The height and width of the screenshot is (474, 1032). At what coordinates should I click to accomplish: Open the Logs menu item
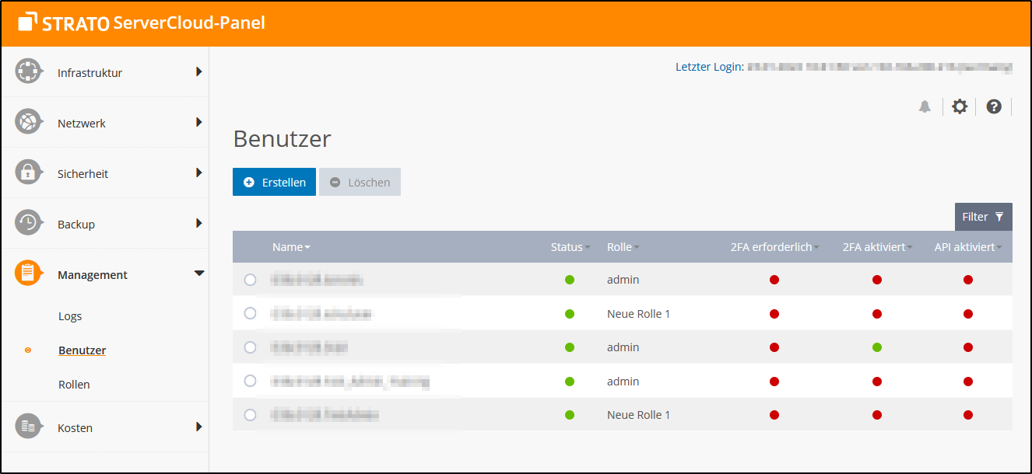coord(70,316)
